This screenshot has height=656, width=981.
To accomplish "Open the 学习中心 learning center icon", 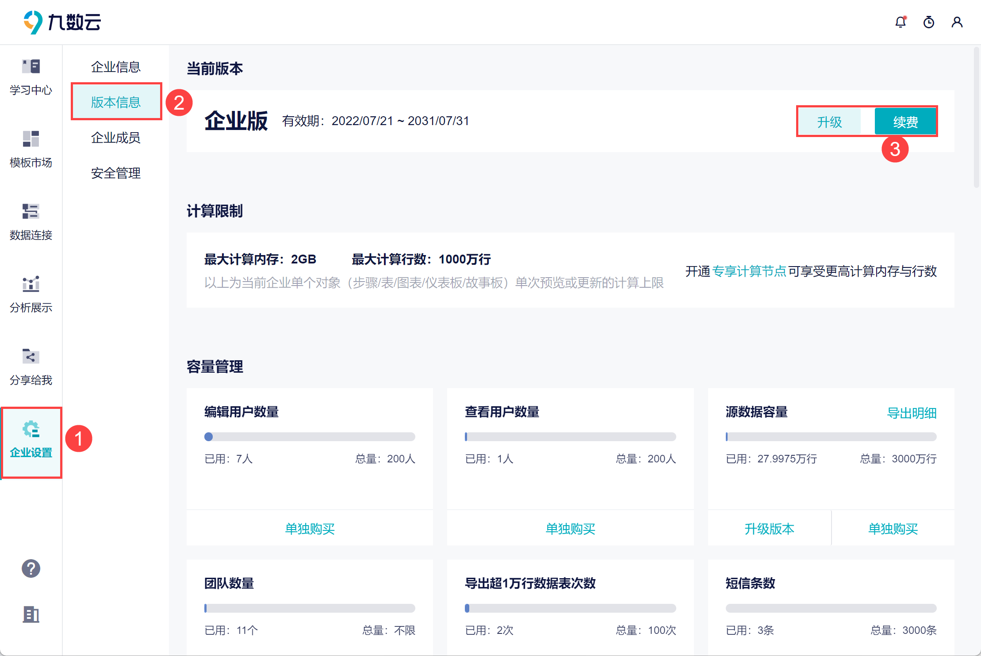I will tap(31, 67).
